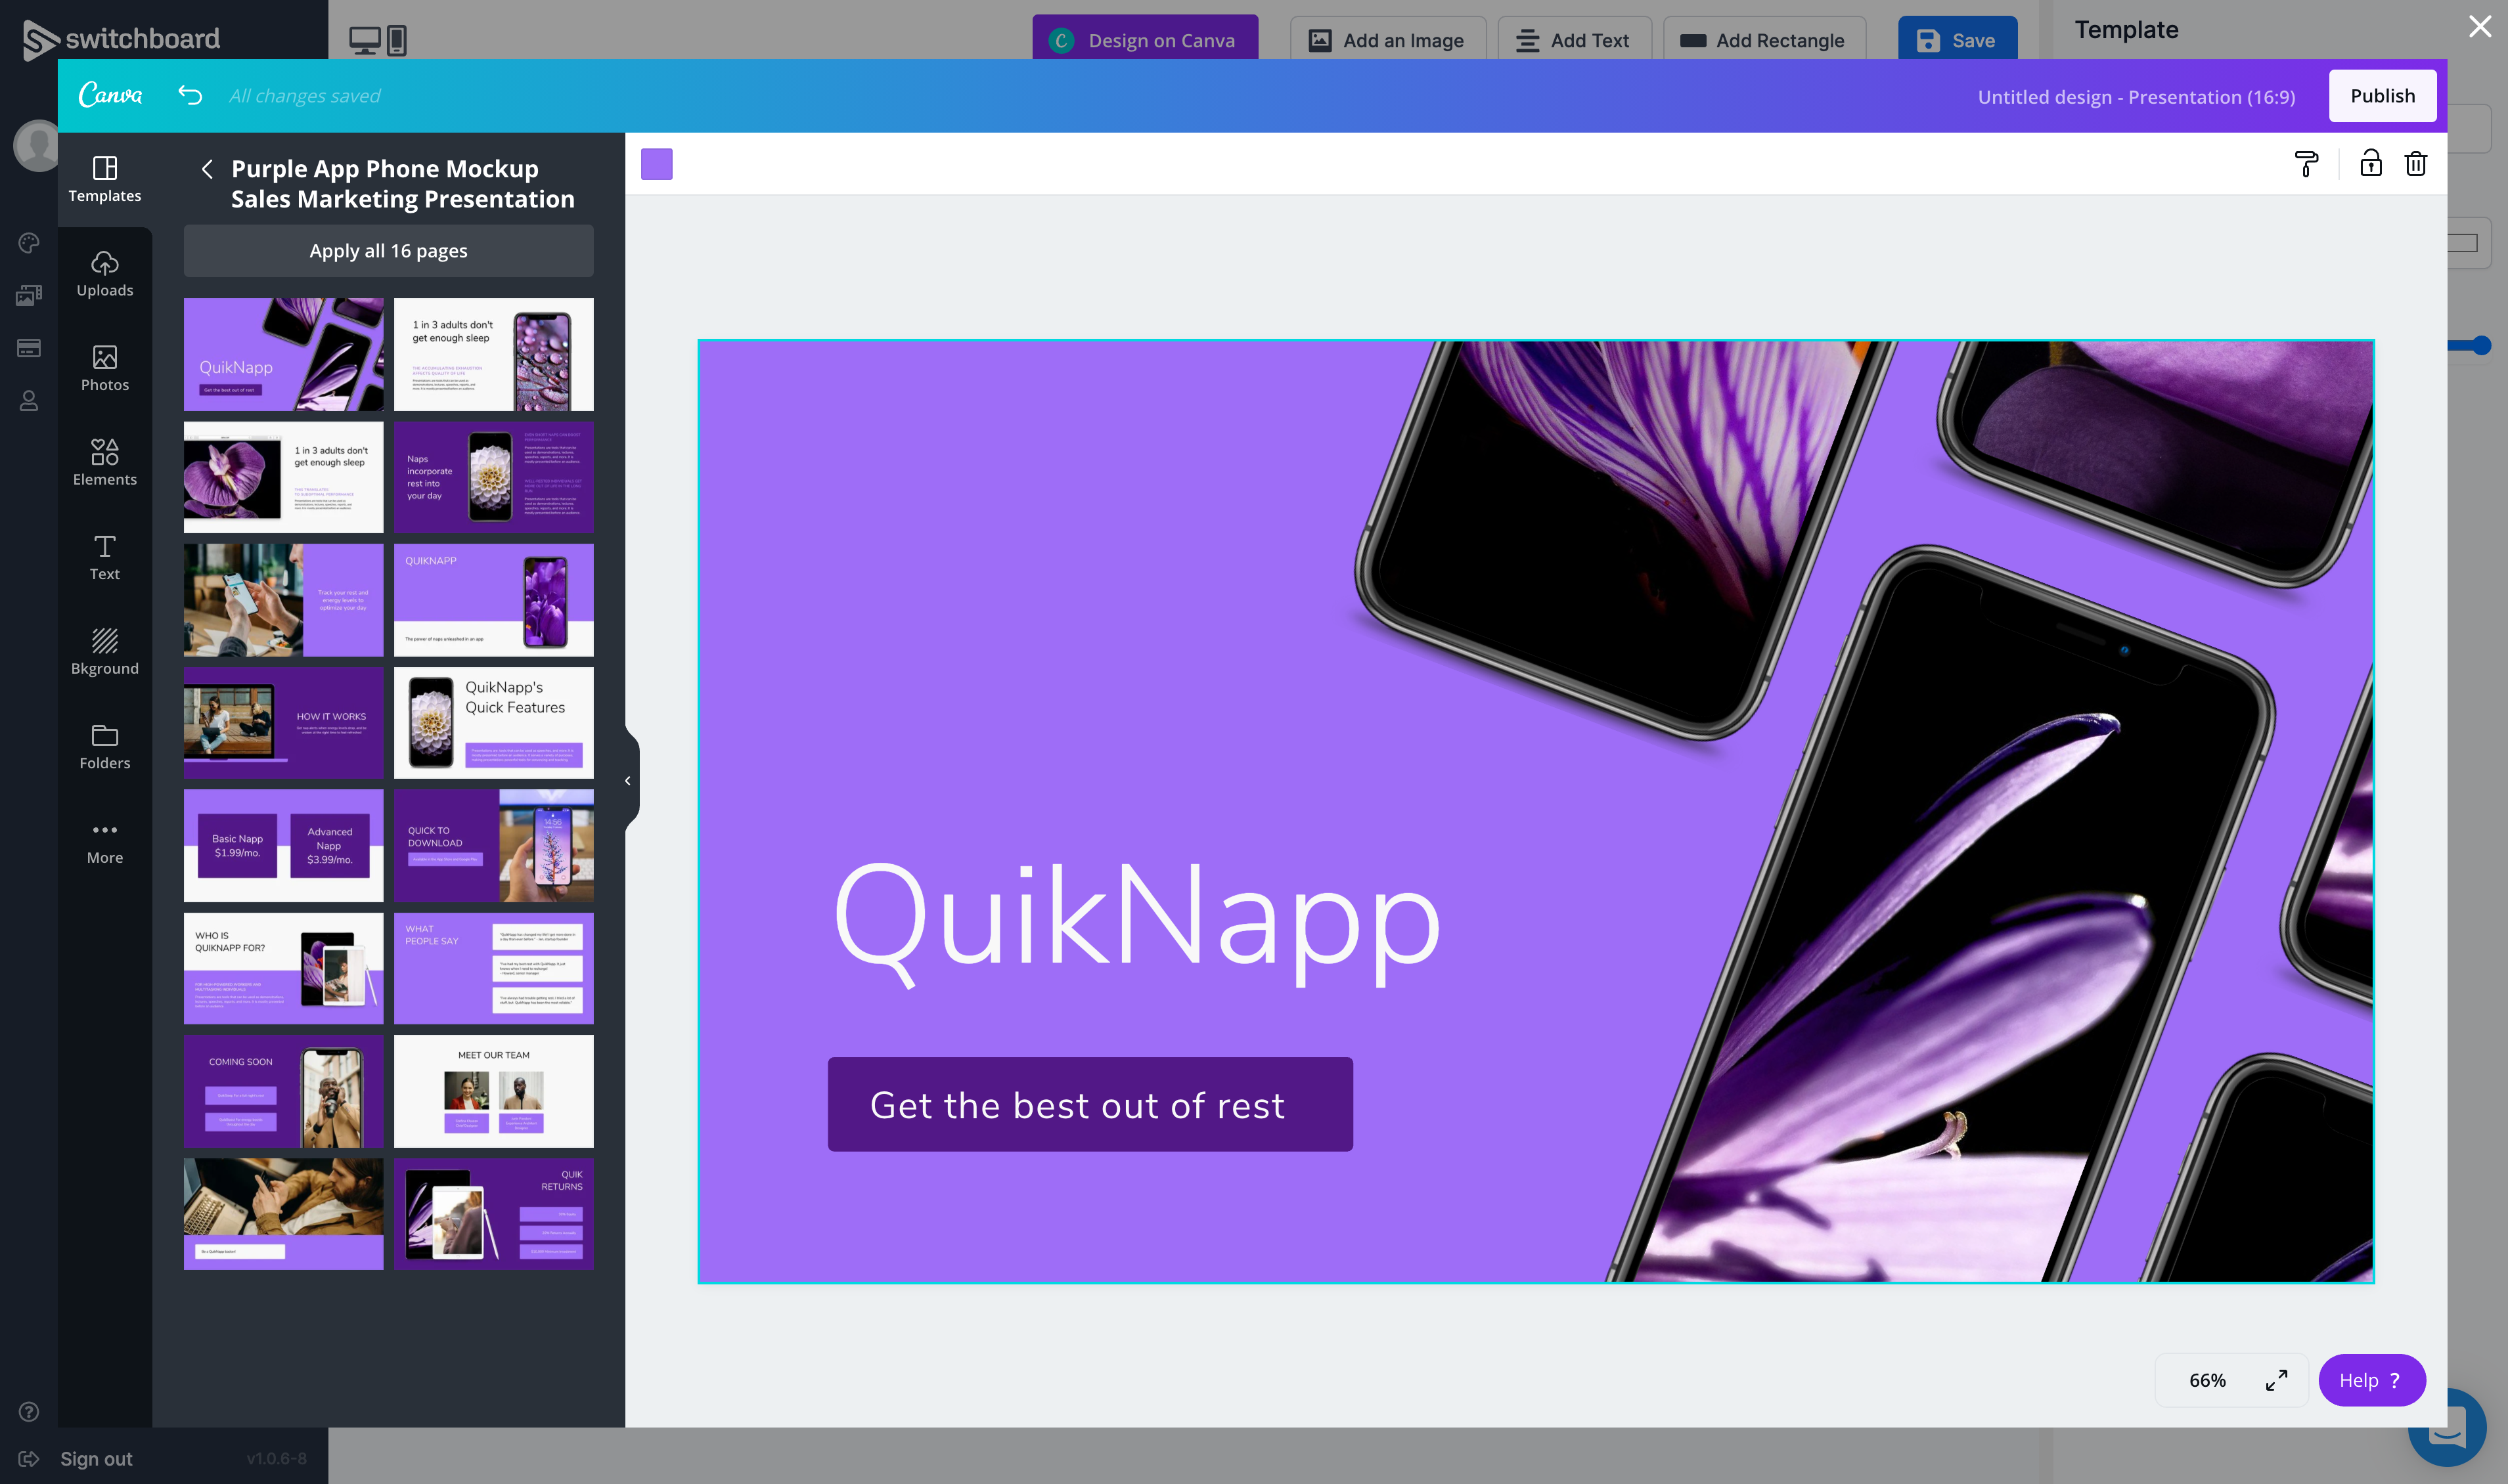
Task: Select the HOW IT WORKS page thumbnail
Action: click(x=283, y=723)
